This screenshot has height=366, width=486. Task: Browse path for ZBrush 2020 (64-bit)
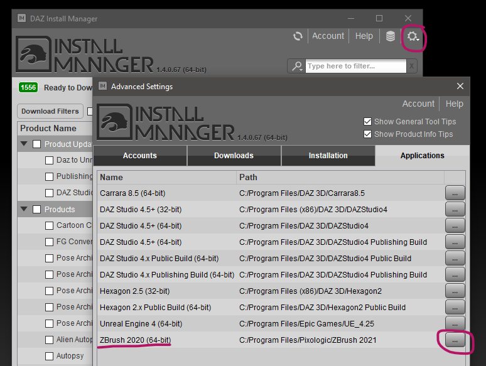(455, 340)
